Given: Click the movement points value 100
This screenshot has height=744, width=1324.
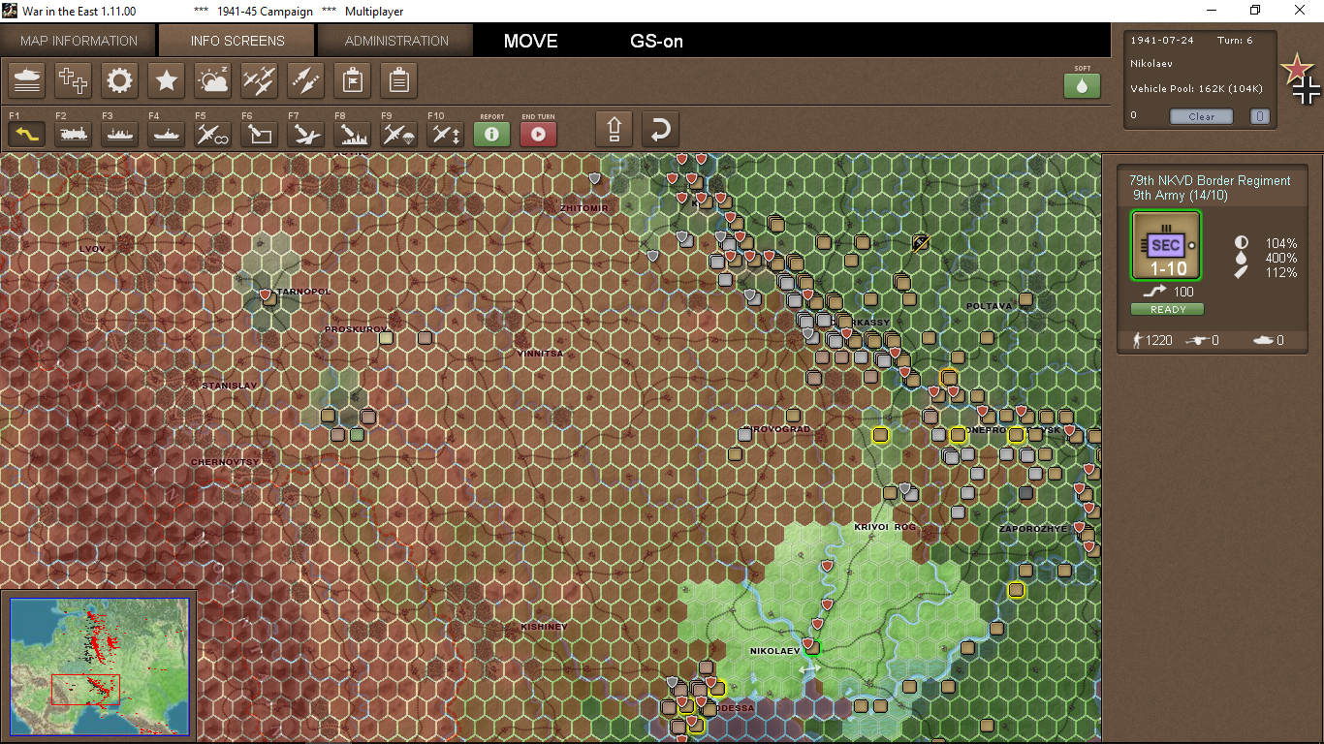Looking at the screenshot, I should tap(1183, 293).
